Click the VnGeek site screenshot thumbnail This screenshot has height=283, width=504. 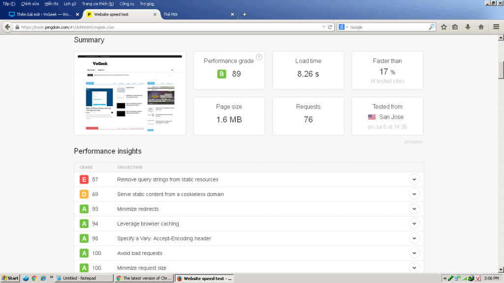pos(130,93)
